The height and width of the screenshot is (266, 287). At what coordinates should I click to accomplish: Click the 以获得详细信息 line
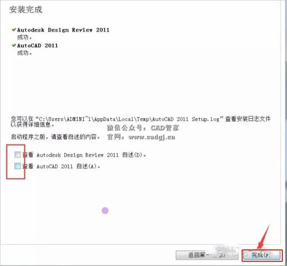click(33, 125)
